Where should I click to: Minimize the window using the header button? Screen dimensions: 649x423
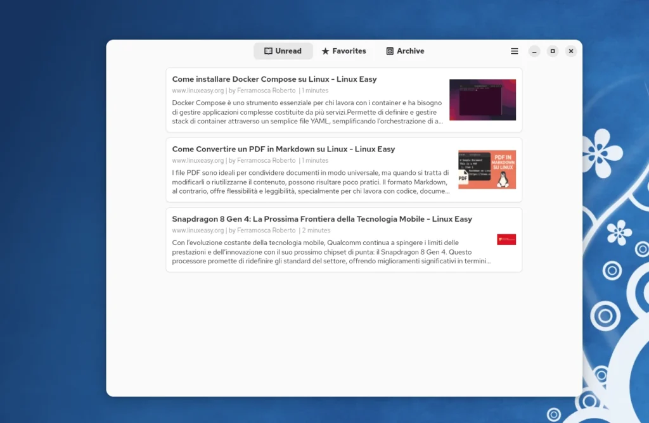point(534,51)
